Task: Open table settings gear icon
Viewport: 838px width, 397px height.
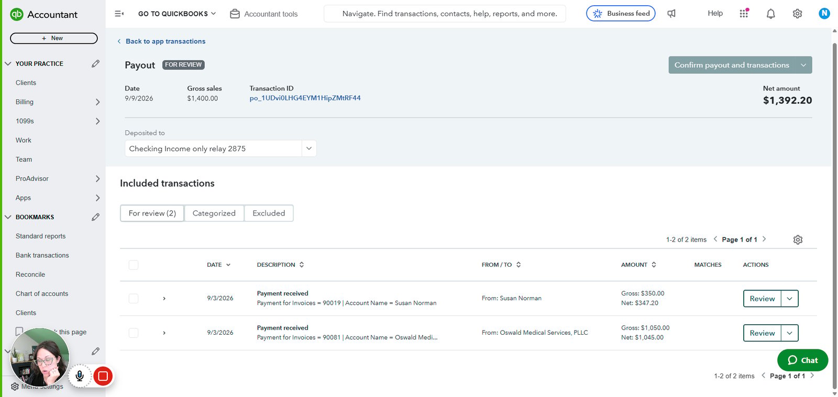Action: pos(798,240)
